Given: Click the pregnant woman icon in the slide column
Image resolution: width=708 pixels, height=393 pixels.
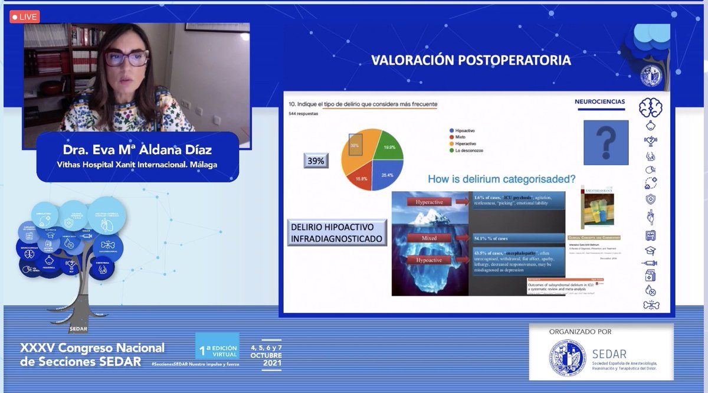Looking at the screenshot, I should coord(651,156).
